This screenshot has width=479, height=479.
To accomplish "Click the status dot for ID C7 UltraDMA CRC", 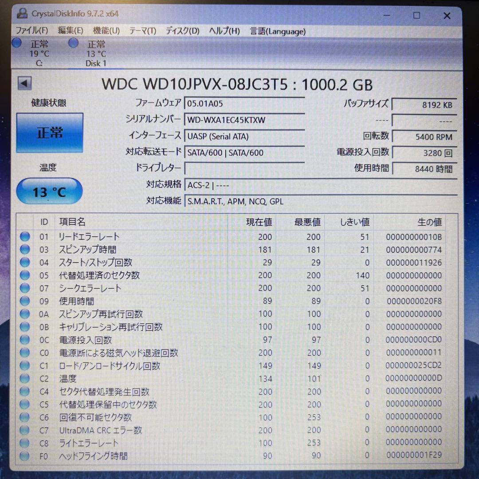I will 25,430.
